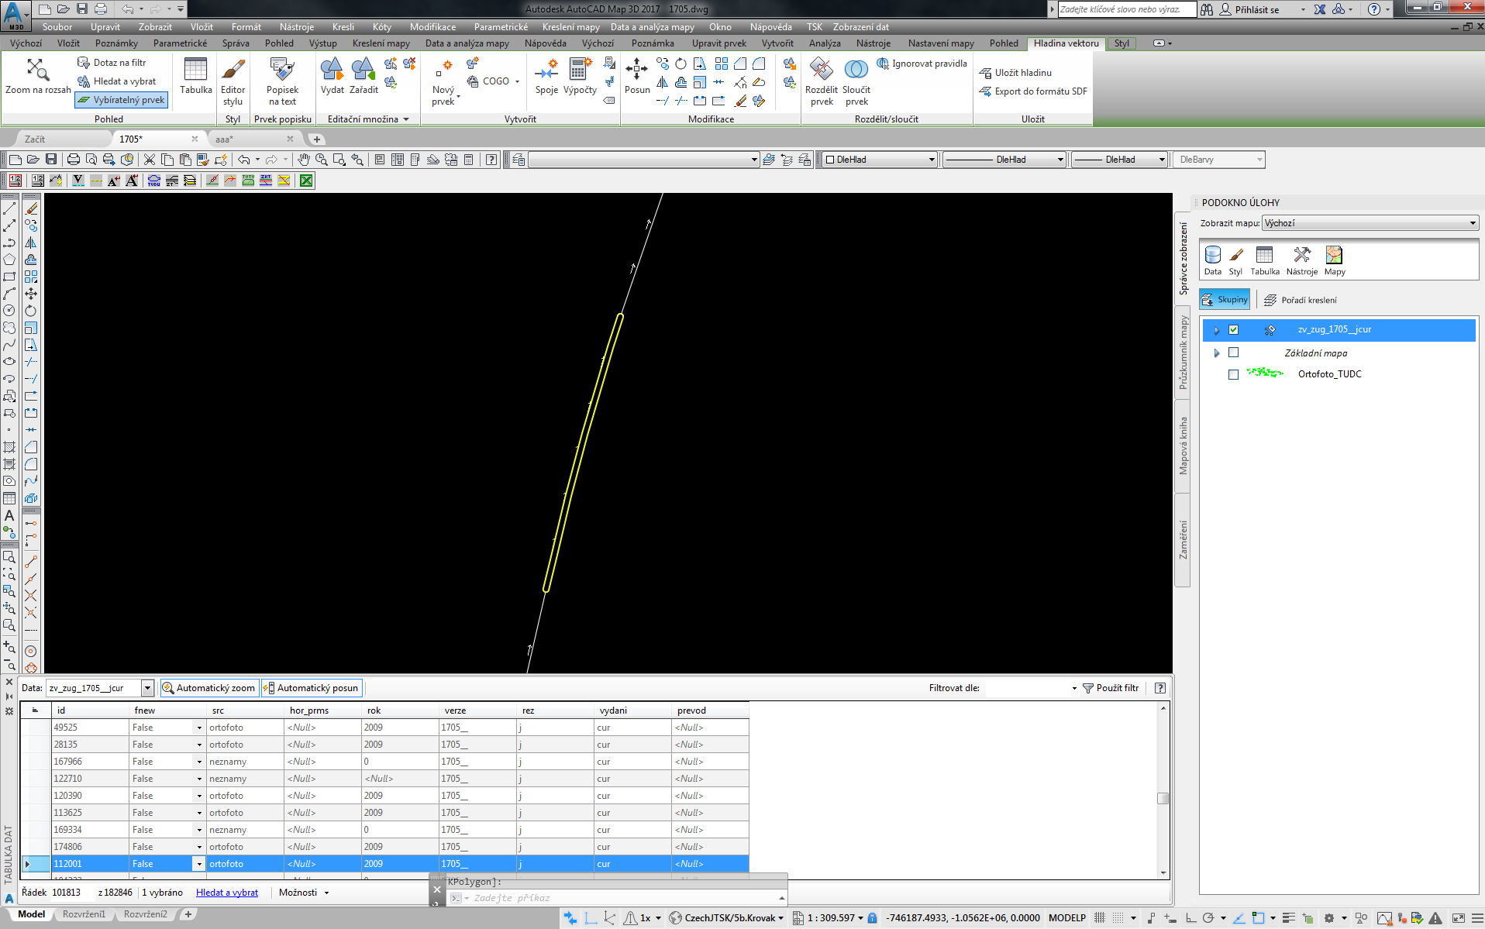This screenshot has width=1485, height=929.
Task: Expand Základní mapa group
Action: [1217, 353]
